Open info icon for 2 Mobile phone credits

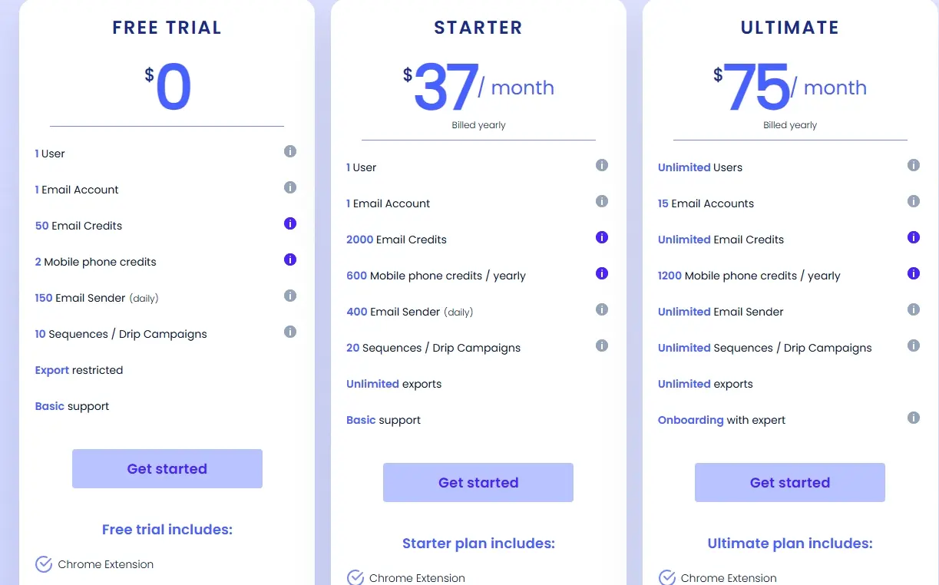(290, 259)
